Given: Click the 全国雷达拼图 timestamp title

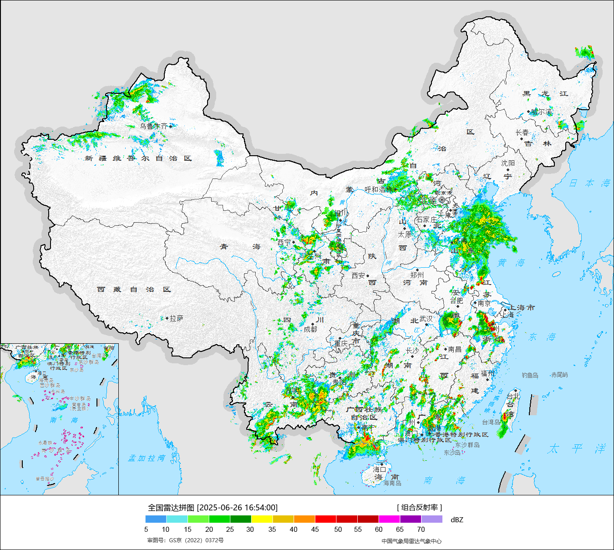Looking at the screenshot, I should [x=213, y=507].
